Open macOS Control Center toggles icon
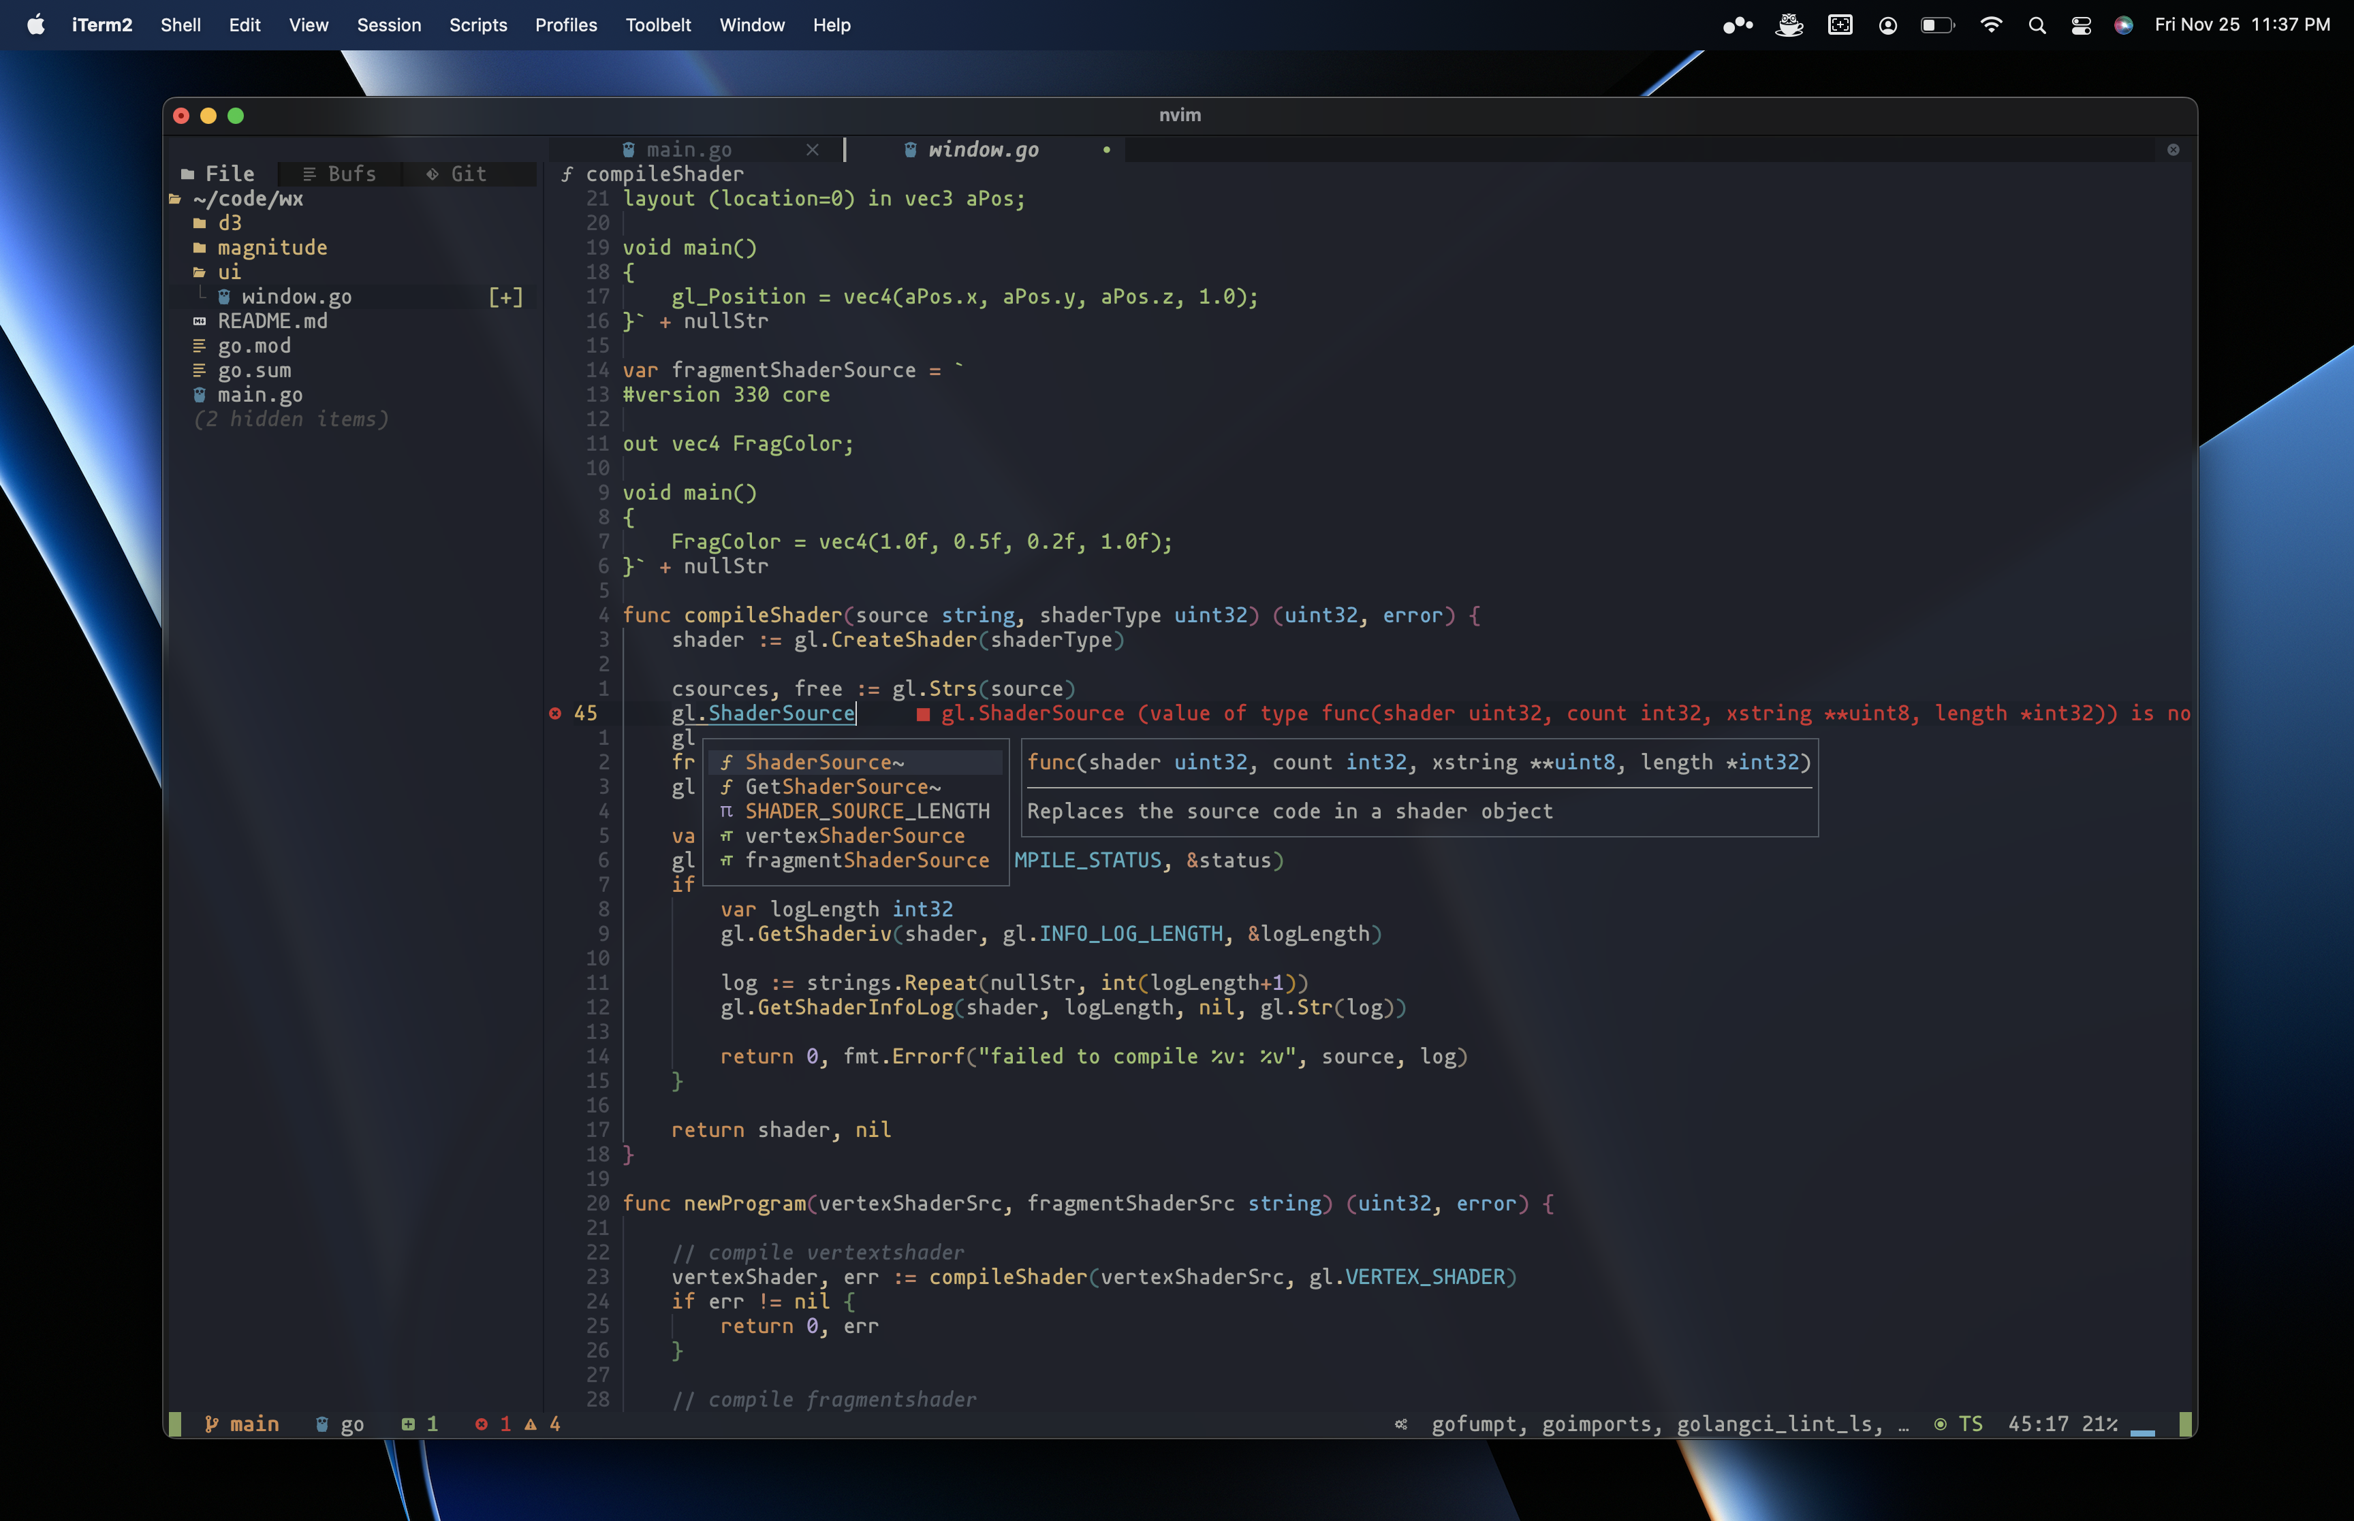The height and width of the screenshot is (1521, 2354). click(x=2080, y=26)
